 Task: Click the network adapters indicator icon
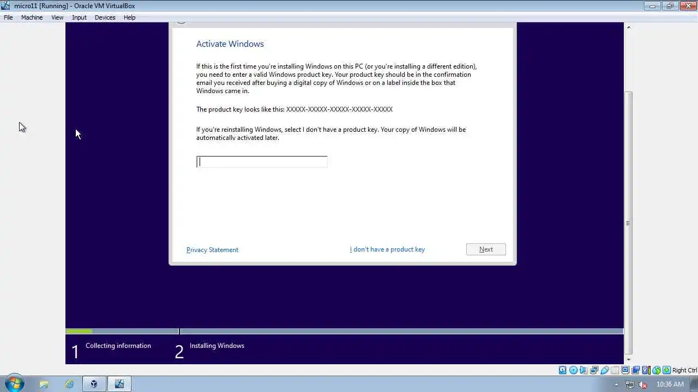[594, 370]
